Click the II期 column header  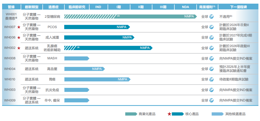[x=141, y=7]
